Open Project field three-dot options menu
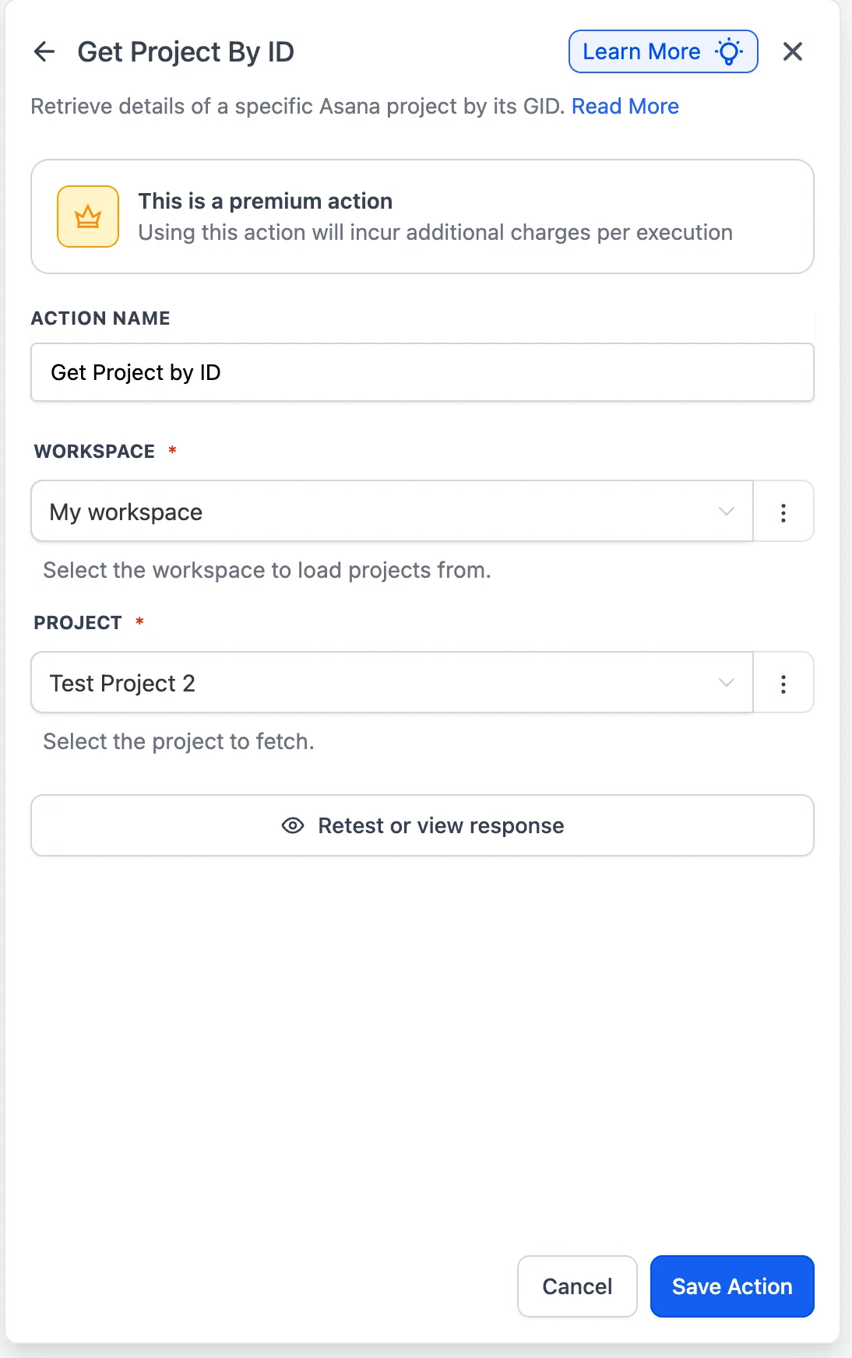852x1358 pixels. pos(783,683)
